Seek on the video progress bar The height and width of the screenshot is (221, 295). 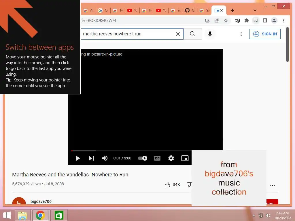coord(131,151)
